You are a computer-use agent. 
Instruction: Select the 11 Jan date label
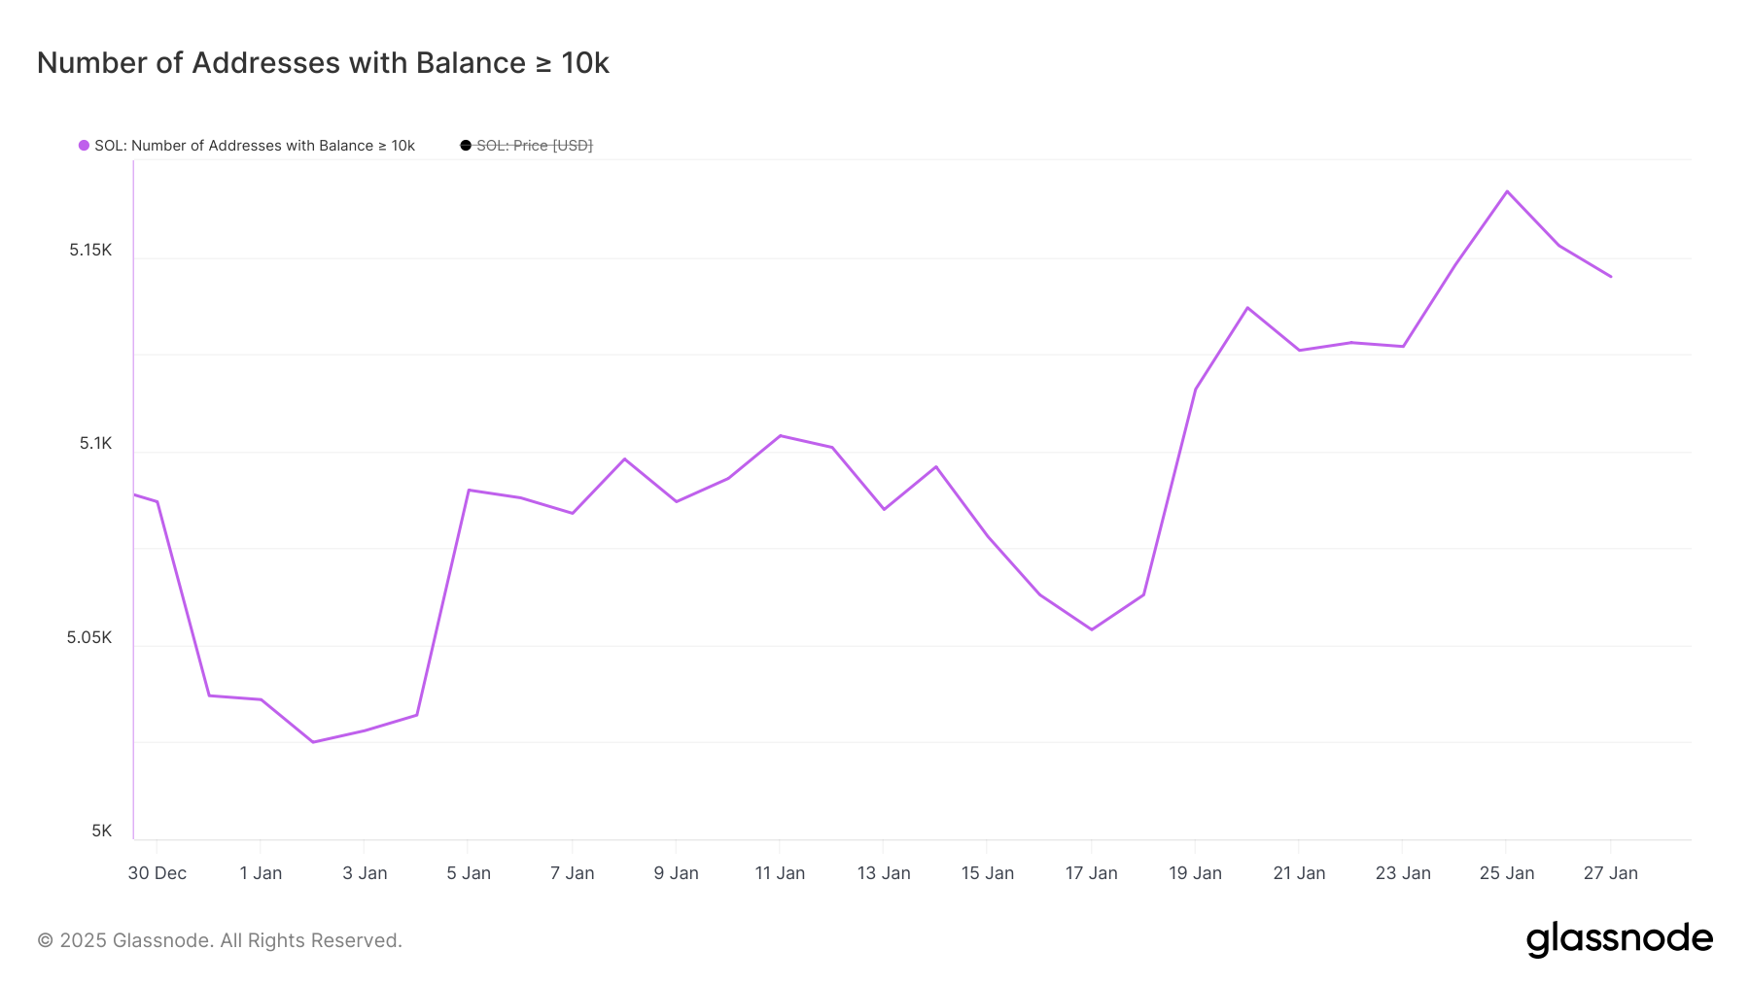tap(780, 873)
